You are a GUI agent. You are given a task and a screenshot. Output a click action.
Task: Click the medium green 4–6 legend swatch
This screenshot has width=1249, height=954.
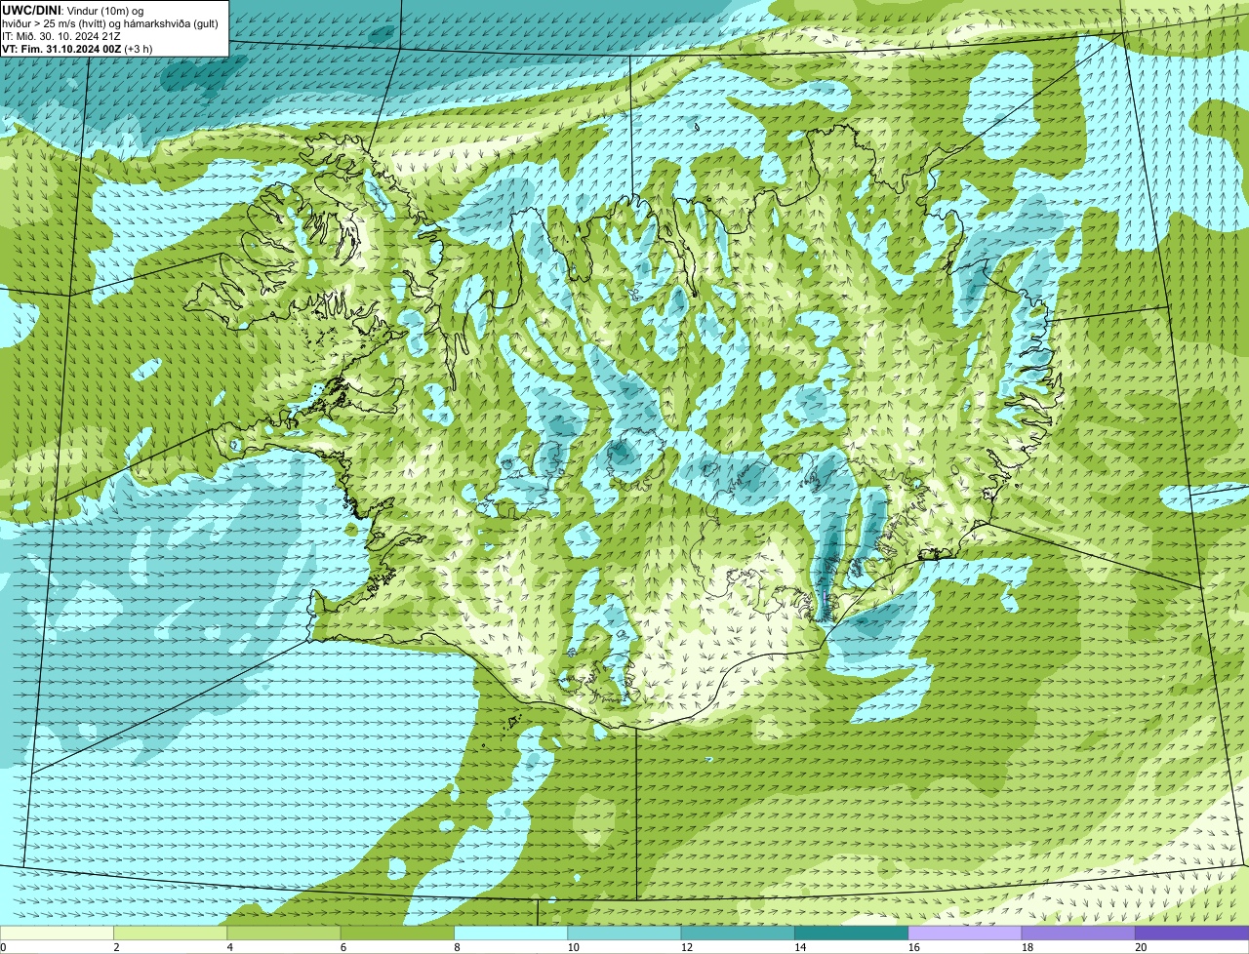click(284, 934)
